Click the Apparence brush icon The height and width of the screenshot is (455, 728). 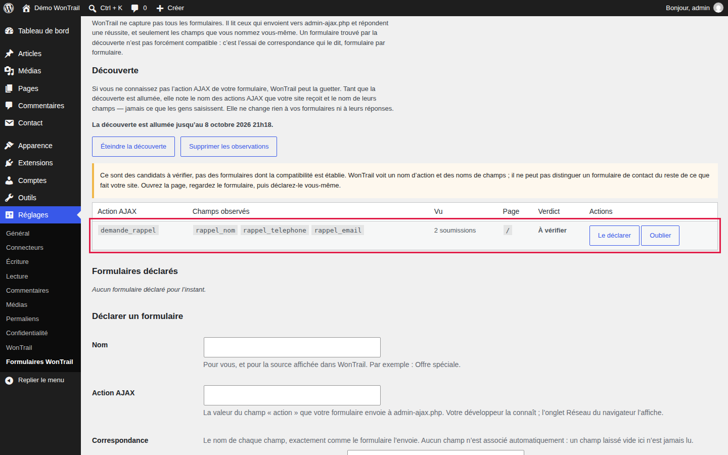click(x=9, y=146)
